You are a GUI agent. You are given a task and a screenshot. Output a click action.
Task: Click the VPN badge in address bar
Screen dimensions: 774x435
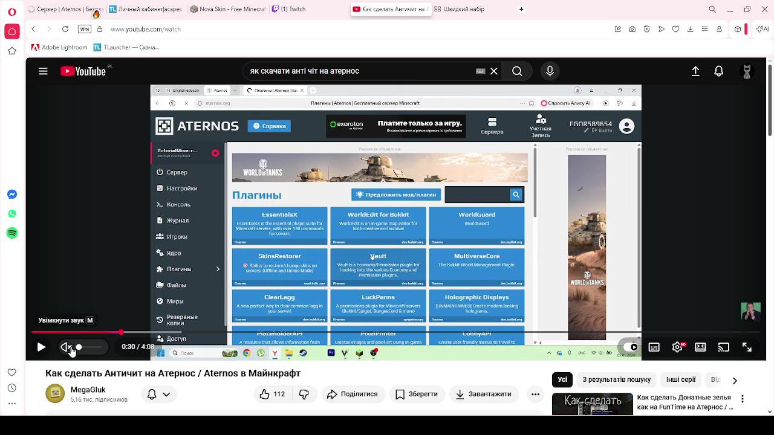point(85,29)
